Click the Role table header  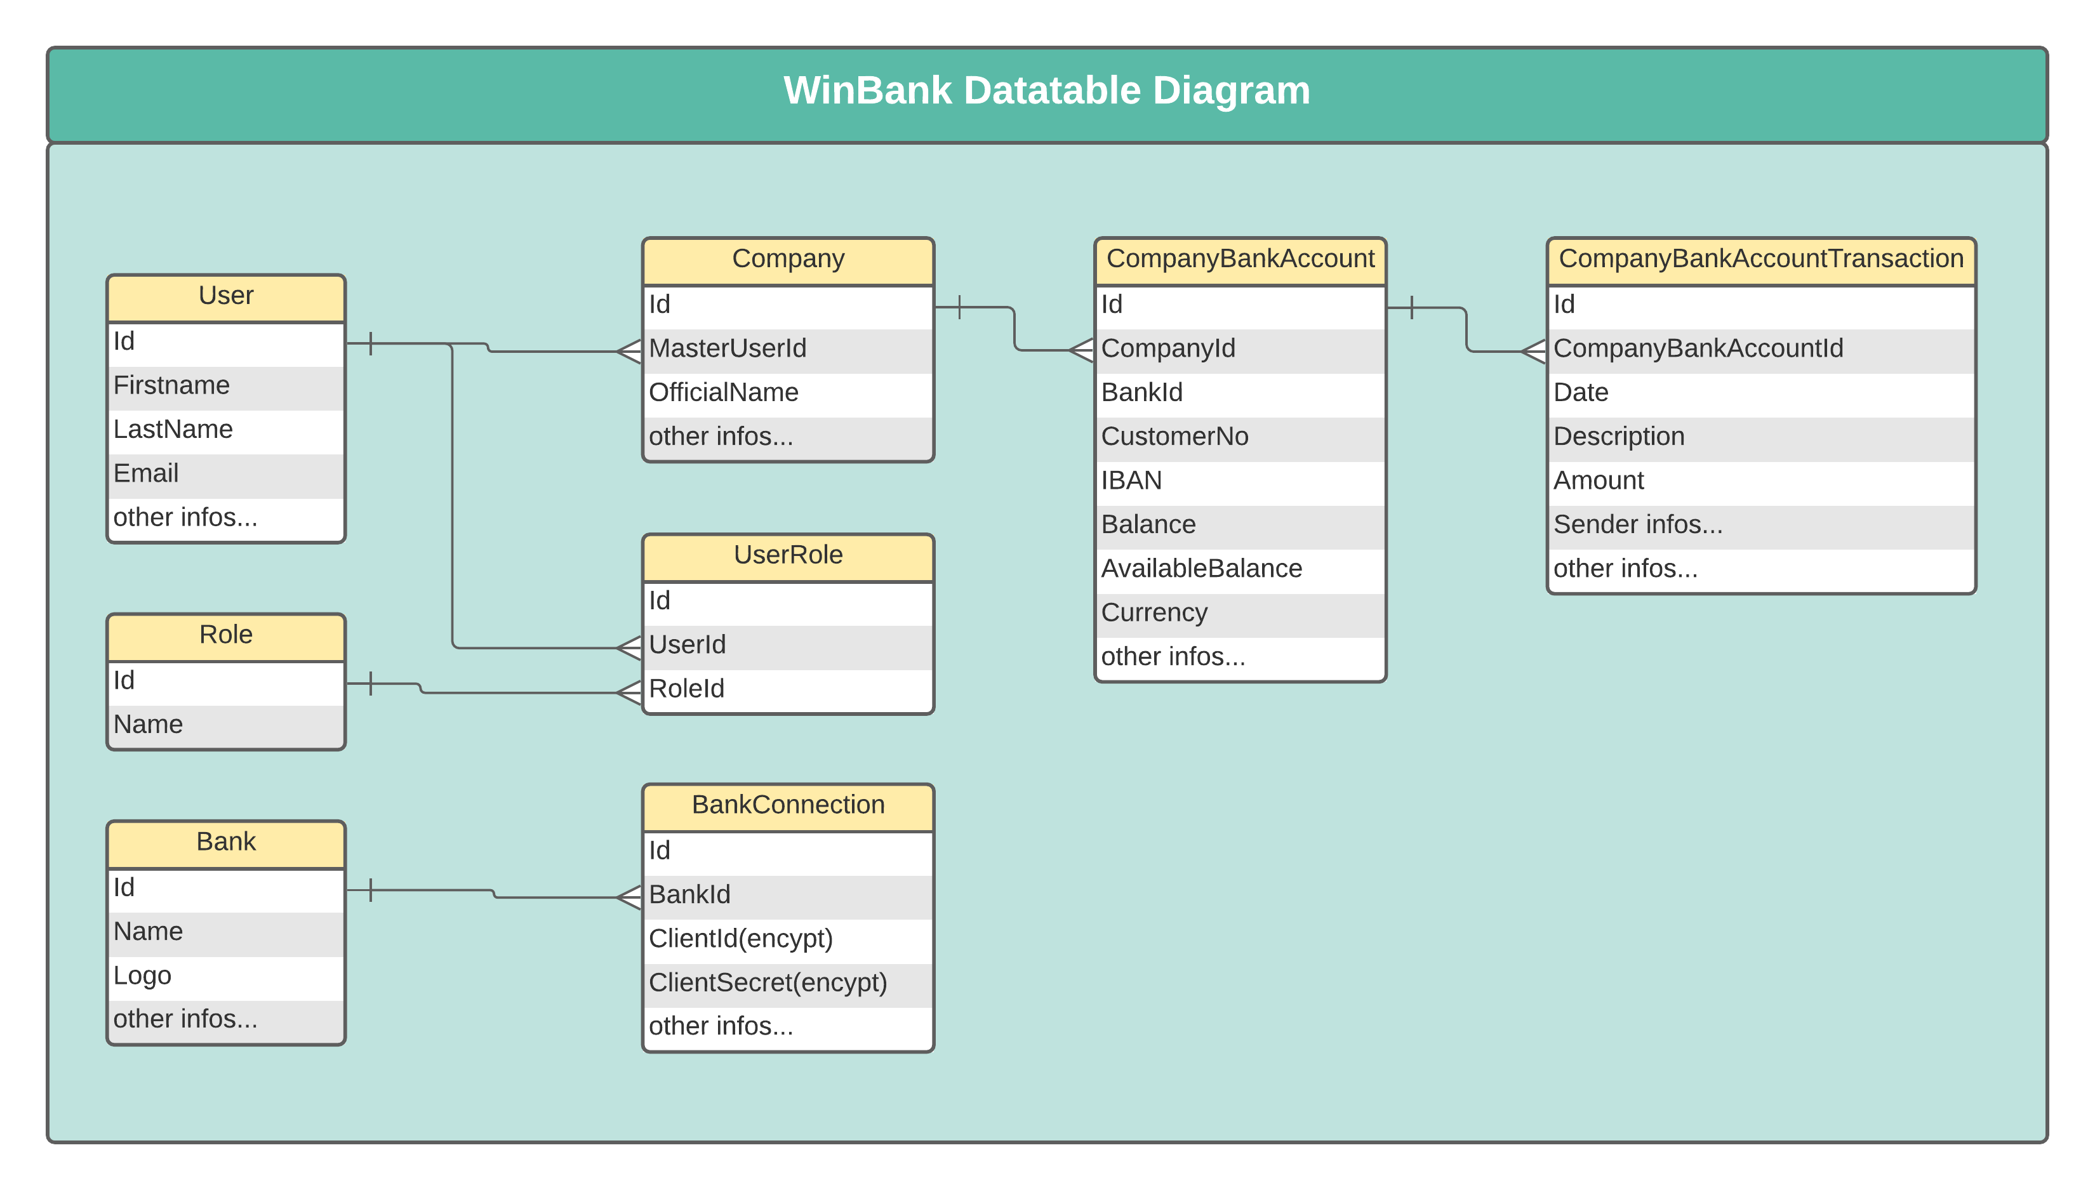(x=225, y=635)
